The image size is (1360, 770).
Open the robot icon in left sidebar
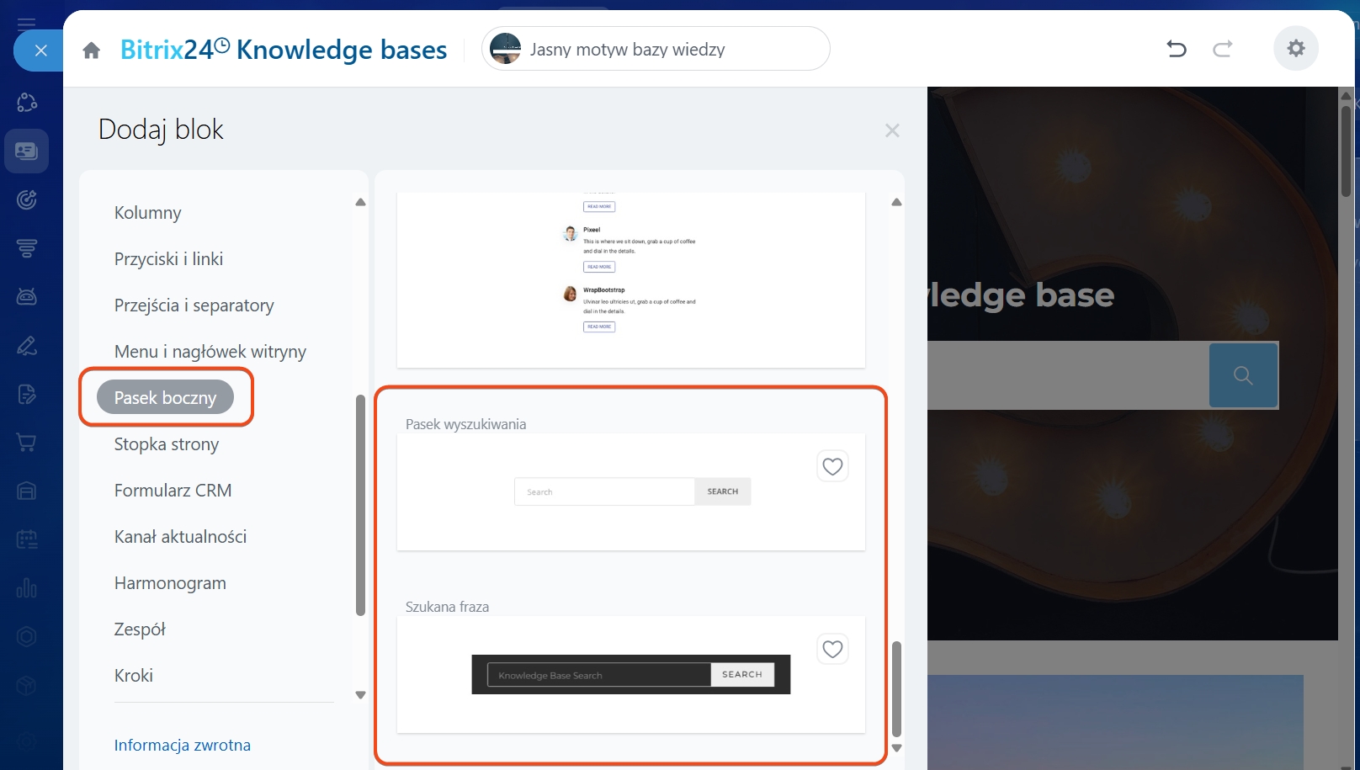tap(27, 296)
